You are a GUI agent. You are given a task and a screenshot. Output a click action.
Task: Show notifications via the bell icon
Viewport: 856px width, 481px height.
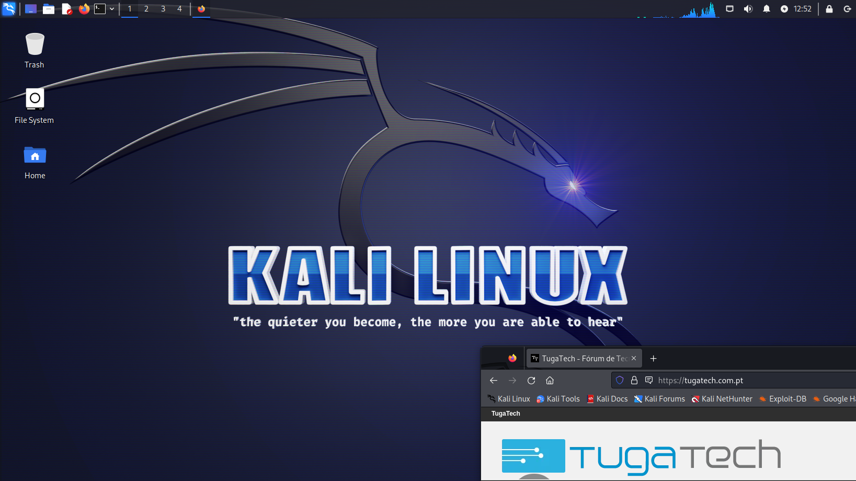(767, 9)
